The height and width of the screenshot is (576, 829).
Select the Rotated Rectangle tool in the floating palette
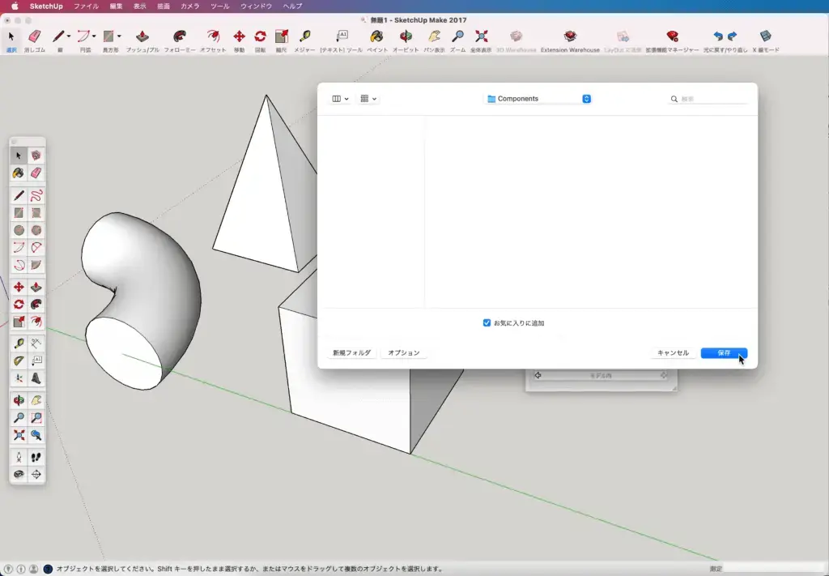coord(36,213)
